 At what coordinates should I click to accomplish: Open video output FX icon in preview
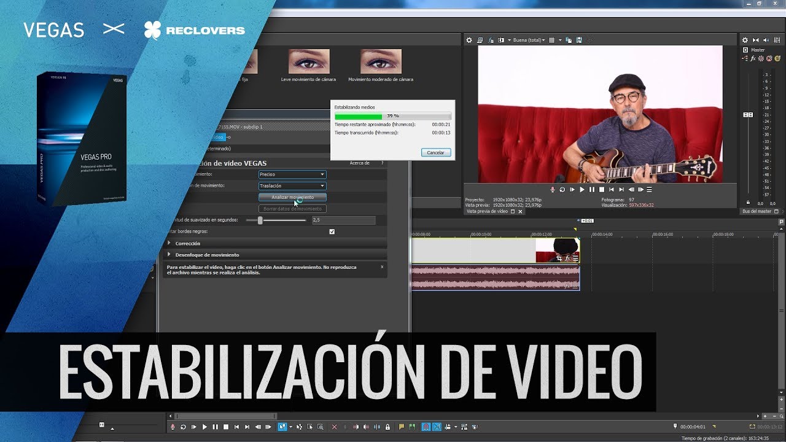point(491,41)
